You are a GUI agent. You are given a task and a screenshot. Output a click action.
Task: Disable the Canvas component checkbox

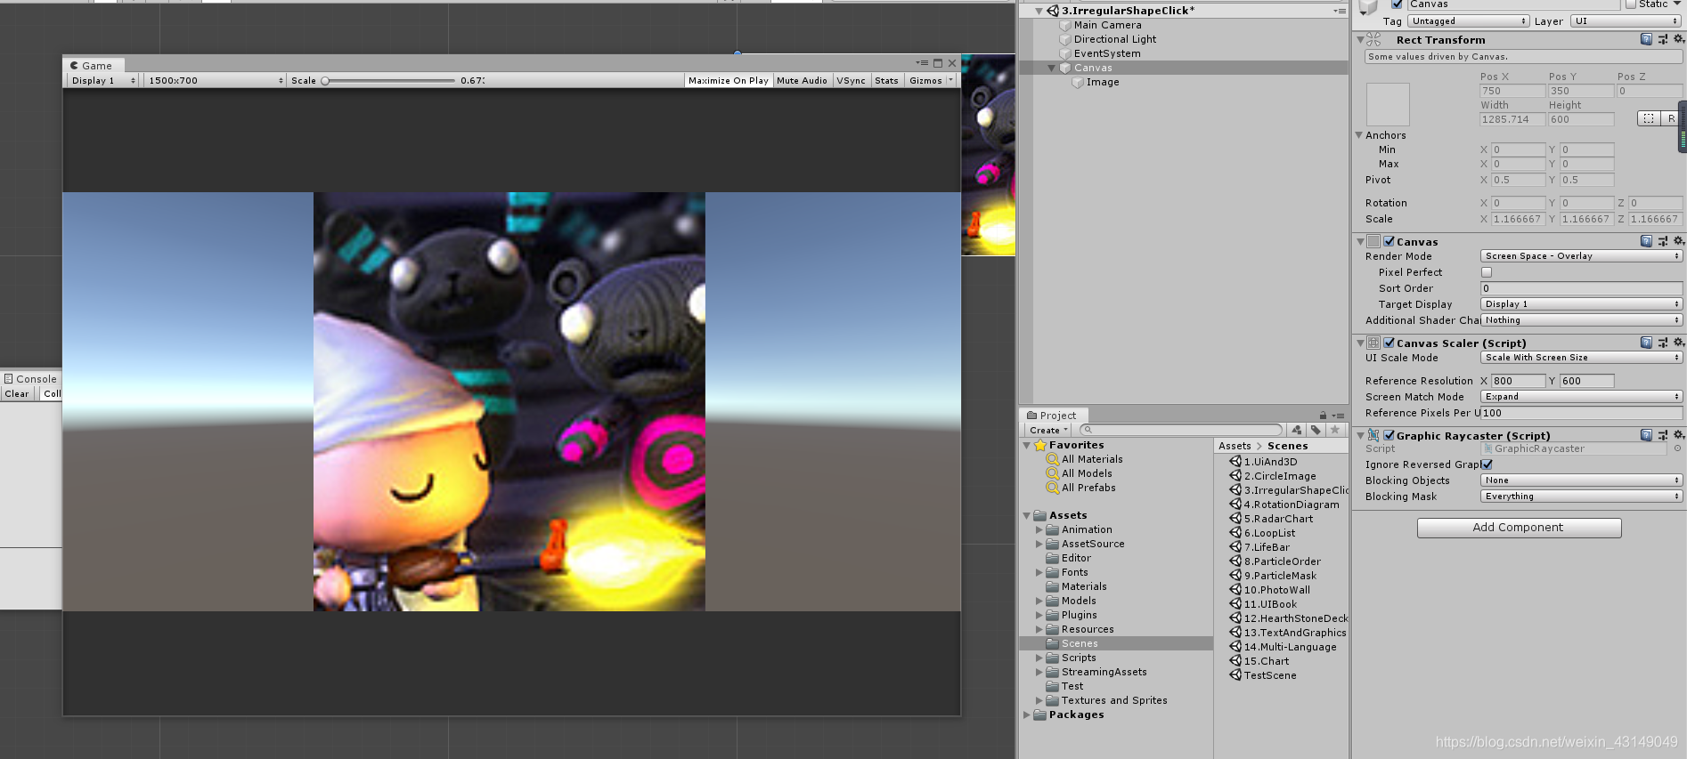1389,241
